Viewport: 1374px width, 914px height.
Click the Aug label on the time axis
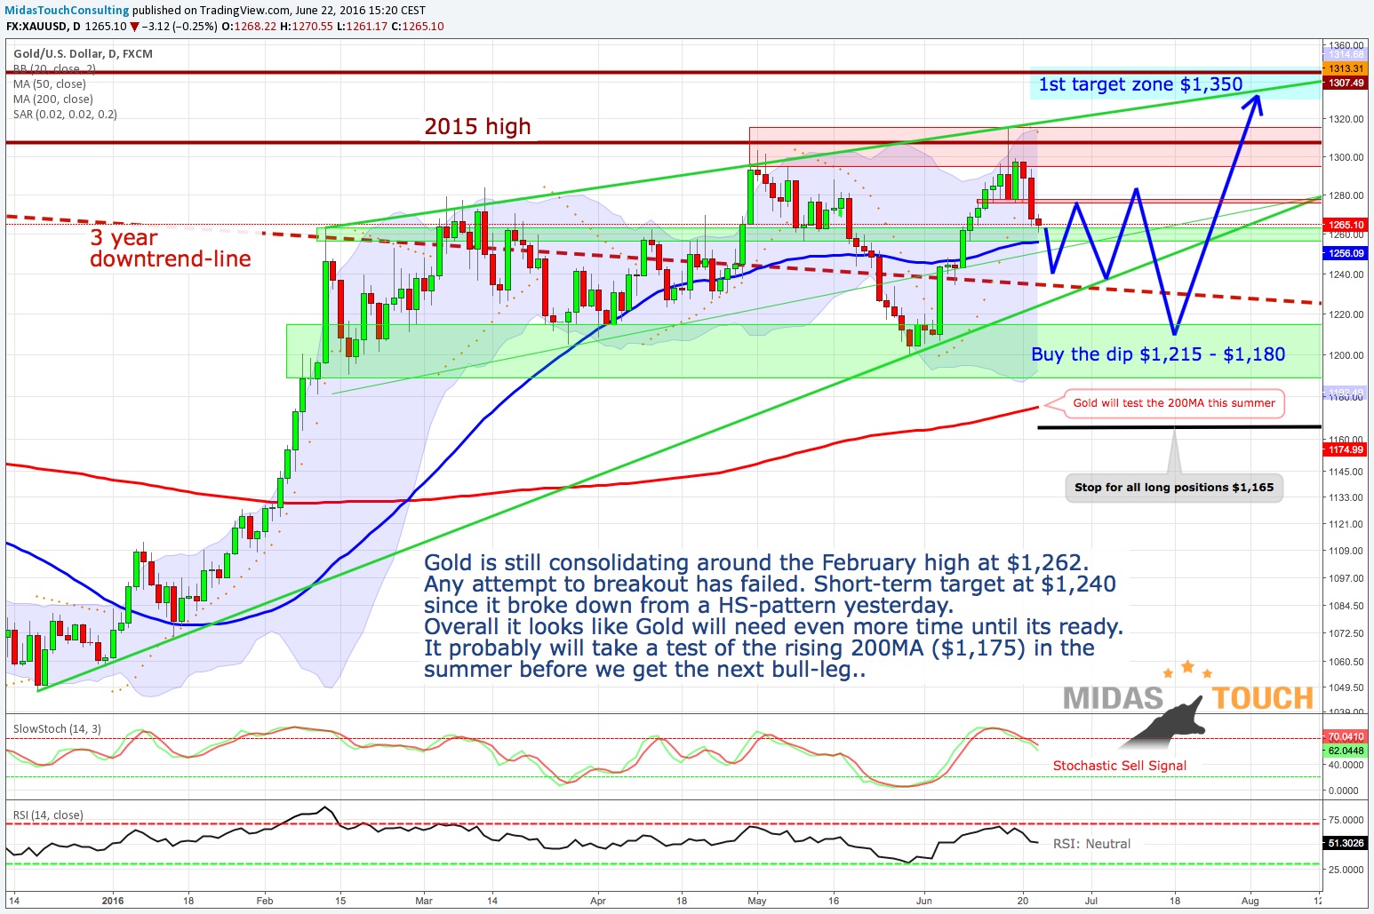[1250, 901]
